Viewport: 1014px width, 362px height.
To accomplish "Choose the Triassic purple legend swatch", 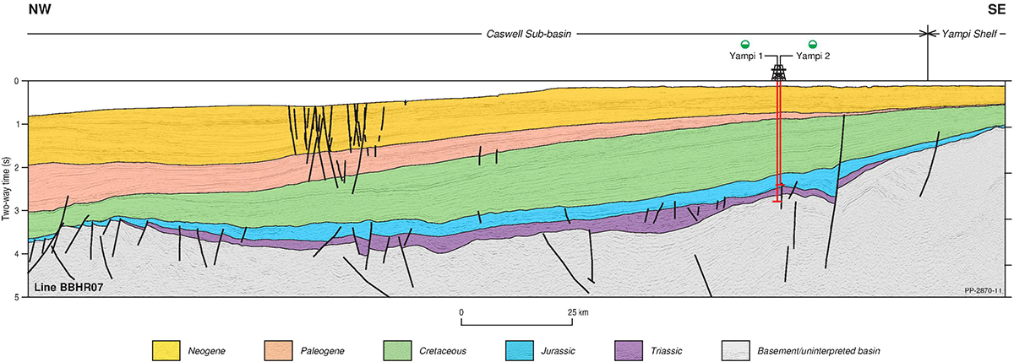I will 630,348.
